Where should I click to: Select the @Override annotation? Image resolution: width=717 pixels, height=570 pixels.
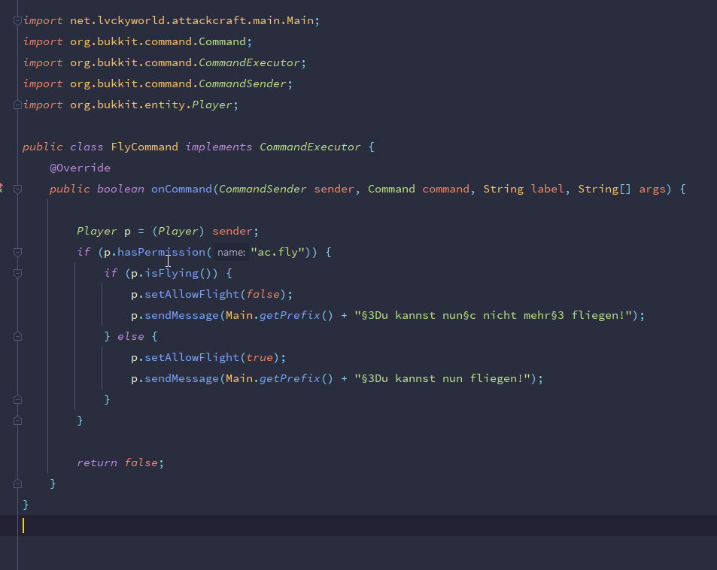tap(80, 168)
